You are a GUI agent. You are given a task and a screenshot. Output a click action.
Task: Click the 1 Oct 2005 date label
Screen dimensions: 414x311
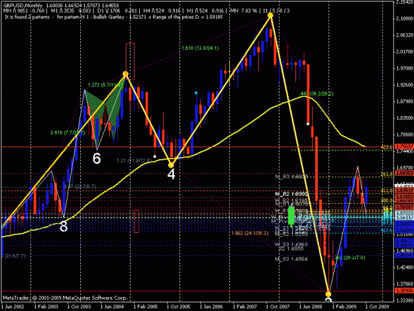[x=178, y=306]
